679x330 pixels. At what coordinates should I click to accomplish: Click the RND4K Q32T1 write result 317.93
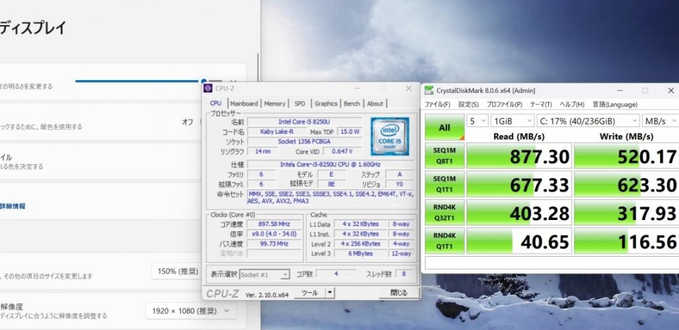[x=626, y=213]
